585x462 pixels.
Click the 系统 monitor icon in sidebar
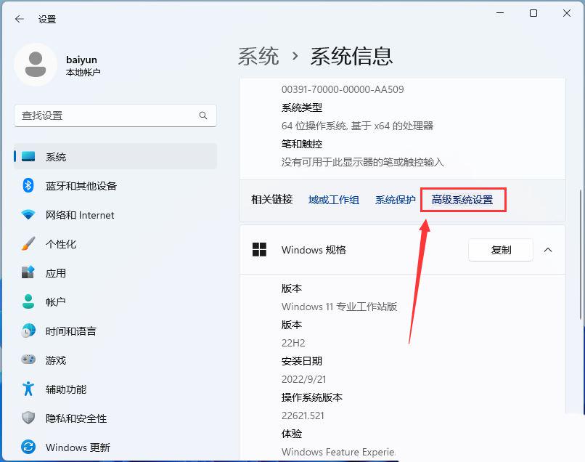pyautogui.click(x=28, y=156)
